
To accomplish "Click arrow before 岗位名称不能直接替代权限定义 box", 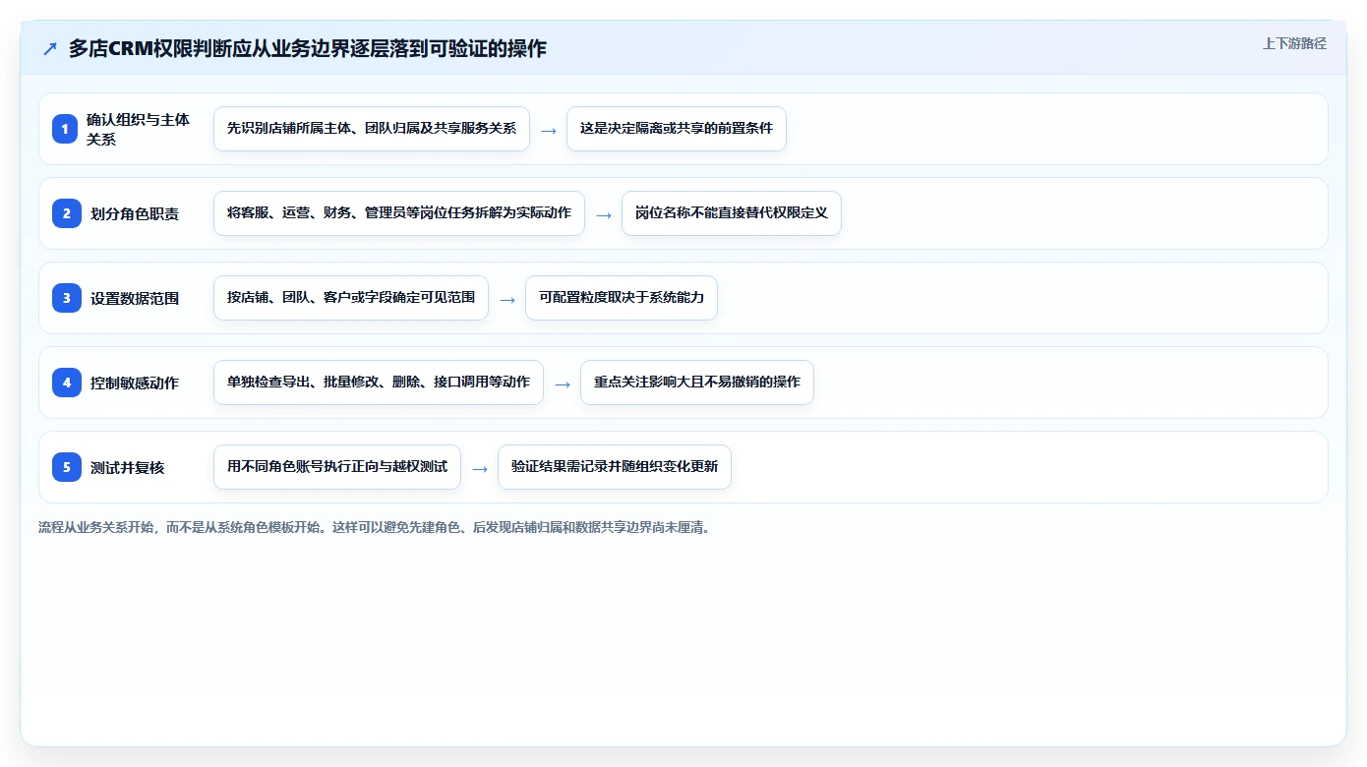I will click(x=604, y=214).
